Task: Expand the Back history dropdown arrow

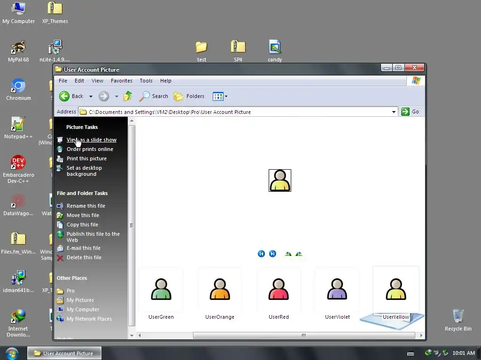Action: click(x=91, y=97)
